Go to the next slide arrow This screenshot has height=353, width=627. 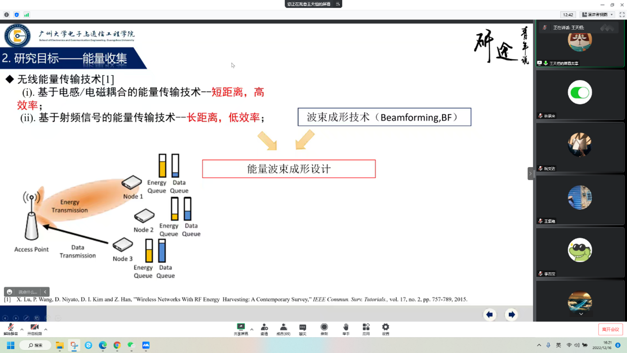tap(511, 314)
